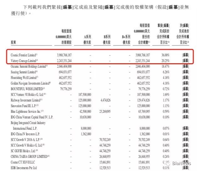
Task: Click Beijing Integrated Circuit Industry text line
Action: click(x=28, y=123)
